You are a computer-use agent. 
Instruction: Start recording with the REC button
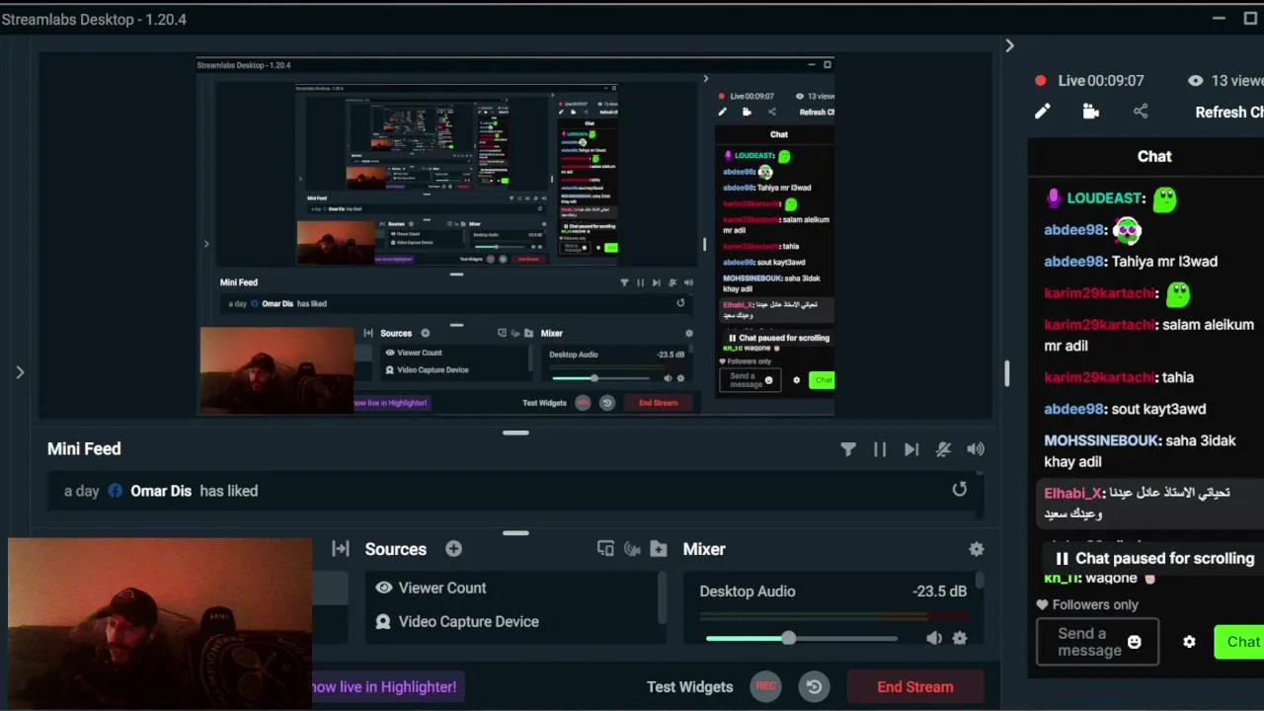pyautogui.click(x=765, y=686)
